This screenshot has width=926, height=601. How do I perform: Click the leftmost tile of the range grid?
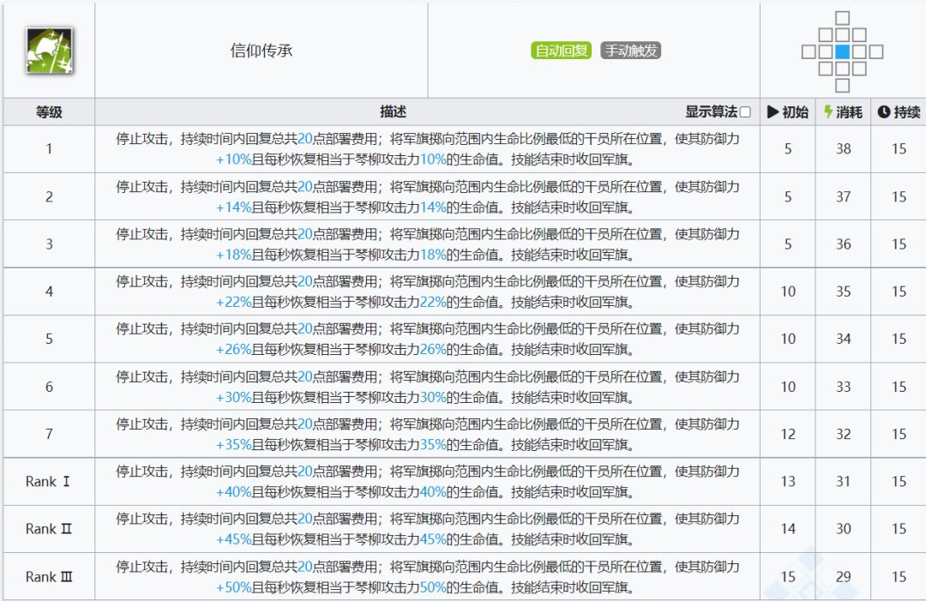809,51
